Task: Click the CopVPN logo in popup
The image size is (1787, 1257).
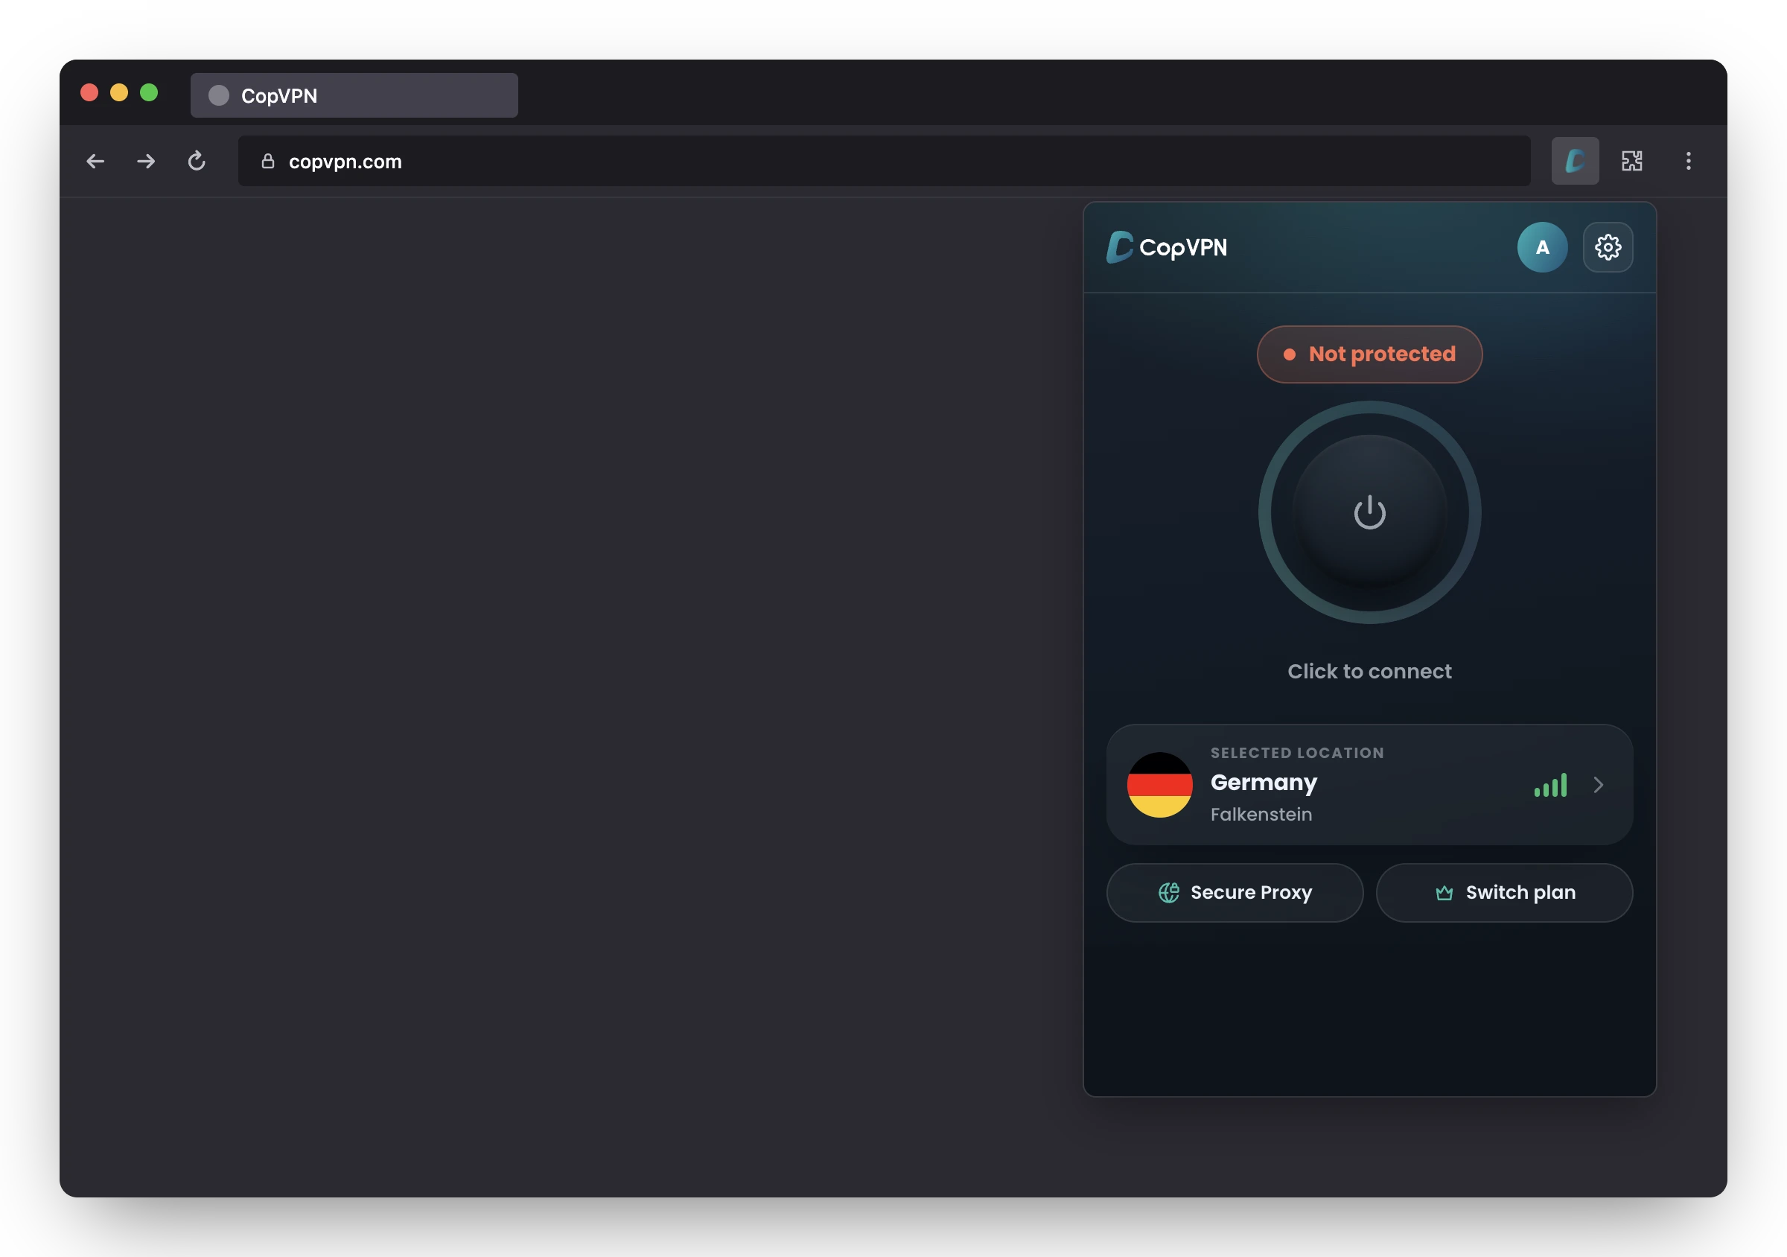Action: (1166, 247)
